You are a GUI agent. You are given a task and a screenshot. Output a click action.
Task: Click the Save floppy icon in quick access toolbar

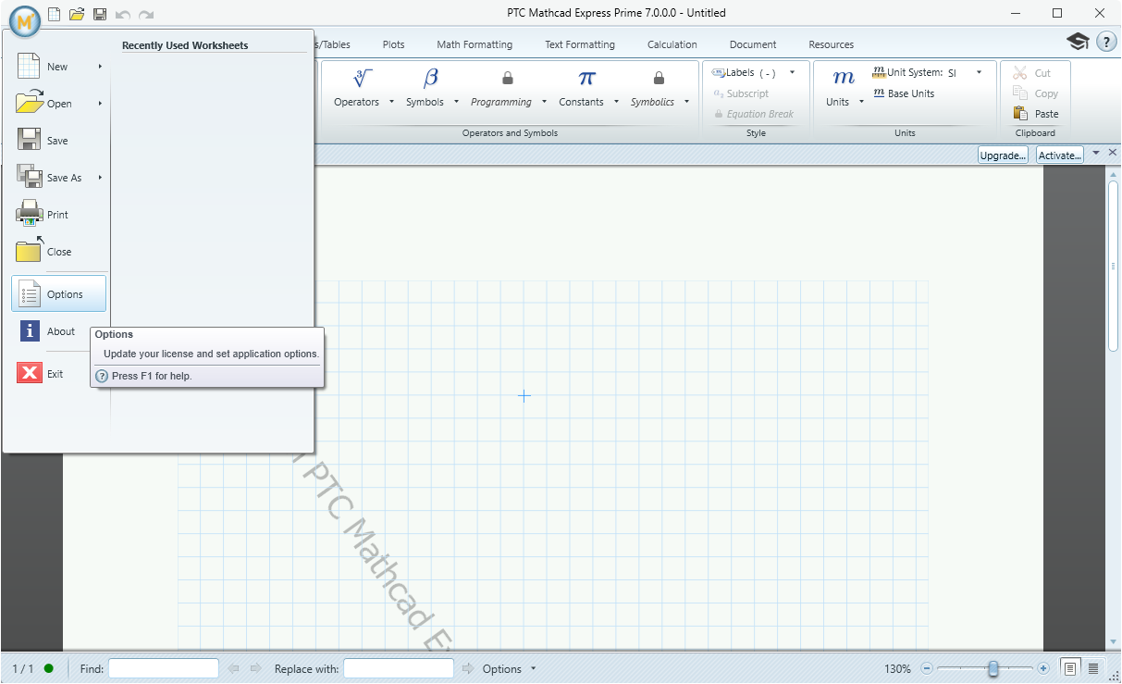[100, 14]
